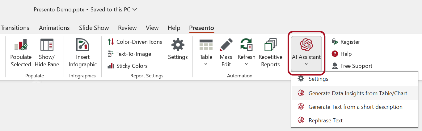The height and width of the screenshot is (131, 422).
Task: Select the Presento ribbon tab
Action: 201,28
